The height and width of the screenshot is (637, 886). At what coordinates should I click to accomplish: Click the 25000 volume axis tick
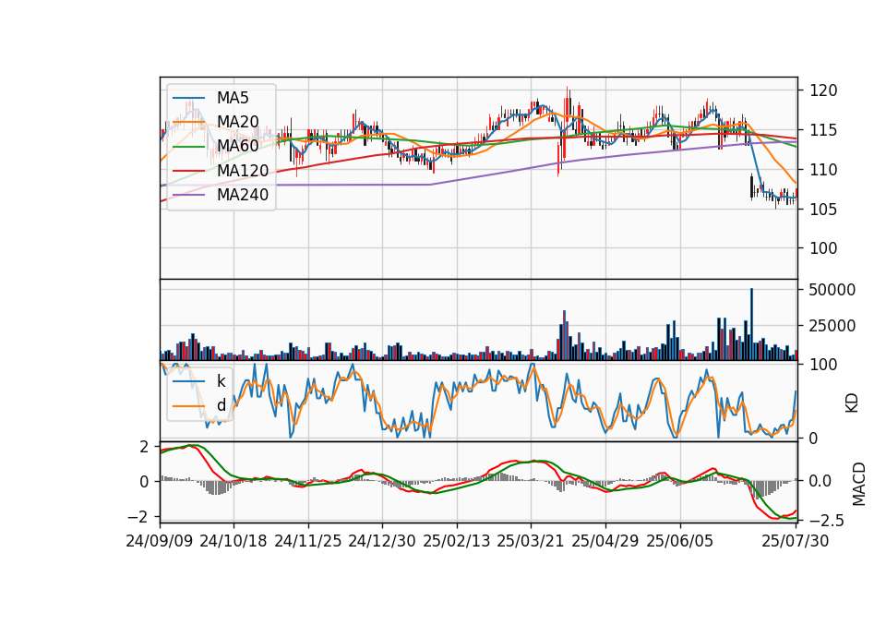click(x=832, y=326)
